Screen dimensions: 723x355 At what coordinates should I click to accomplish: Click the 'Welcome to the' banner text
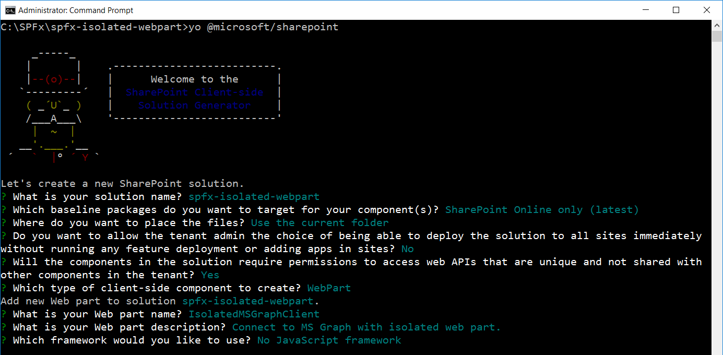pos(194,79)
